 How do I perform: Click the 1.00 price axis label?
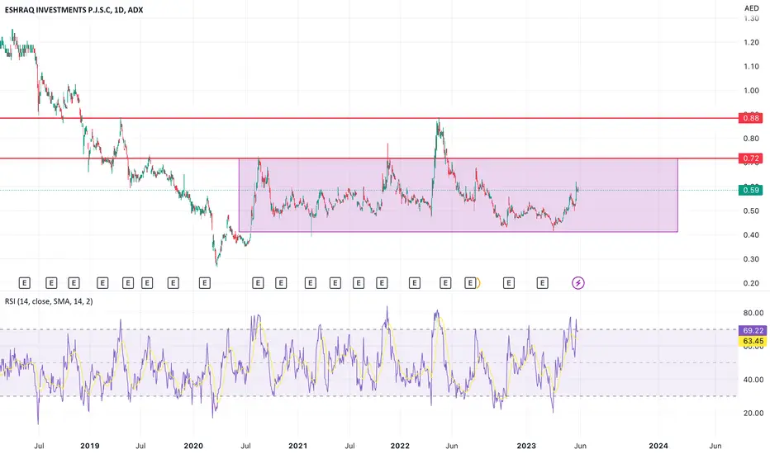[751, 90]
